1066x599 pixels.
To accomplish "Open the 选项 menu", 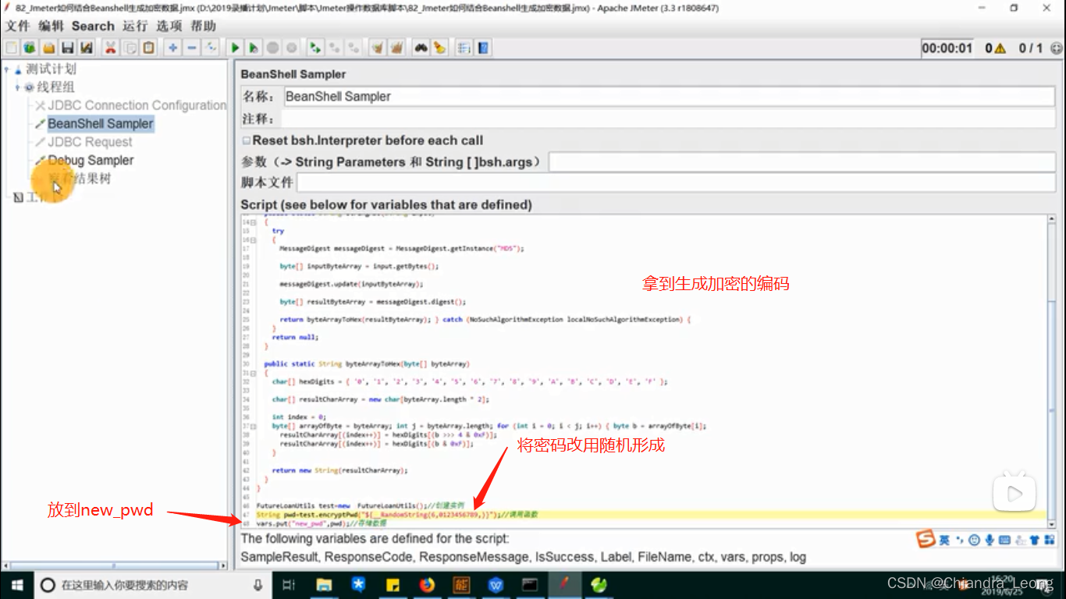I will tap(169, 26).
